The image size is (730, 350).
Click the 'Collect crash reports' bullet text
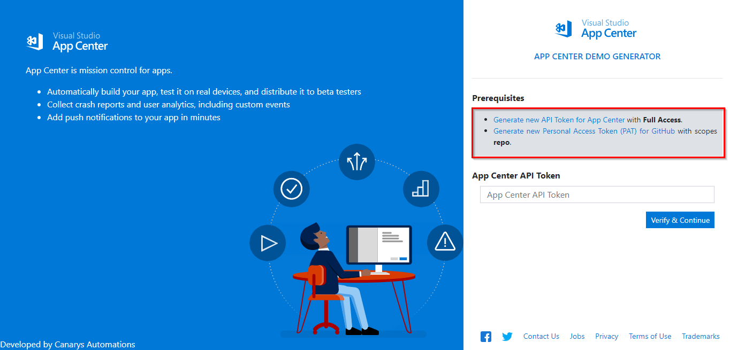169,104
